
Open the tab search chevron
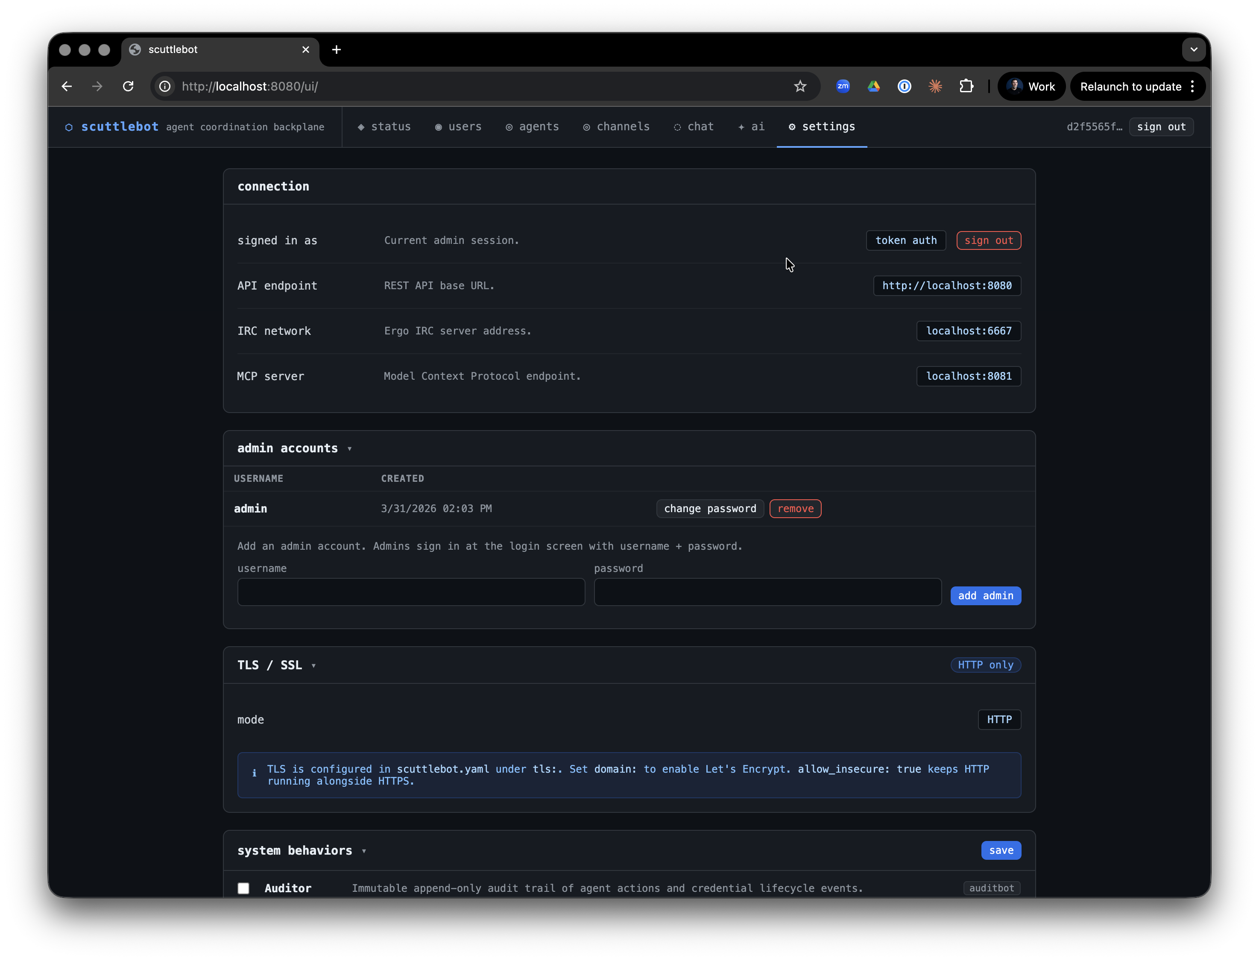click(x=1193, y=50)
